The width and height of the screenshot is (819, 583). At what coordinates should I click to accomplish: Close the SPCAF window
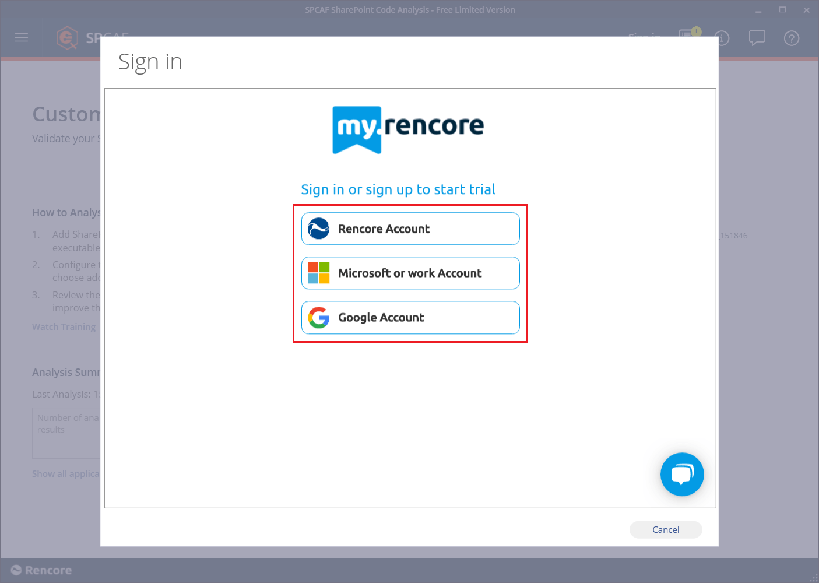click(806, 10)
